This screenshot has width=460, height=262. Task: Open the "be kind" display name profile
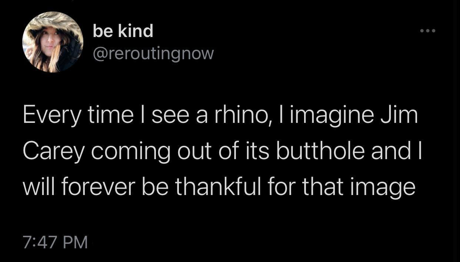123,31
